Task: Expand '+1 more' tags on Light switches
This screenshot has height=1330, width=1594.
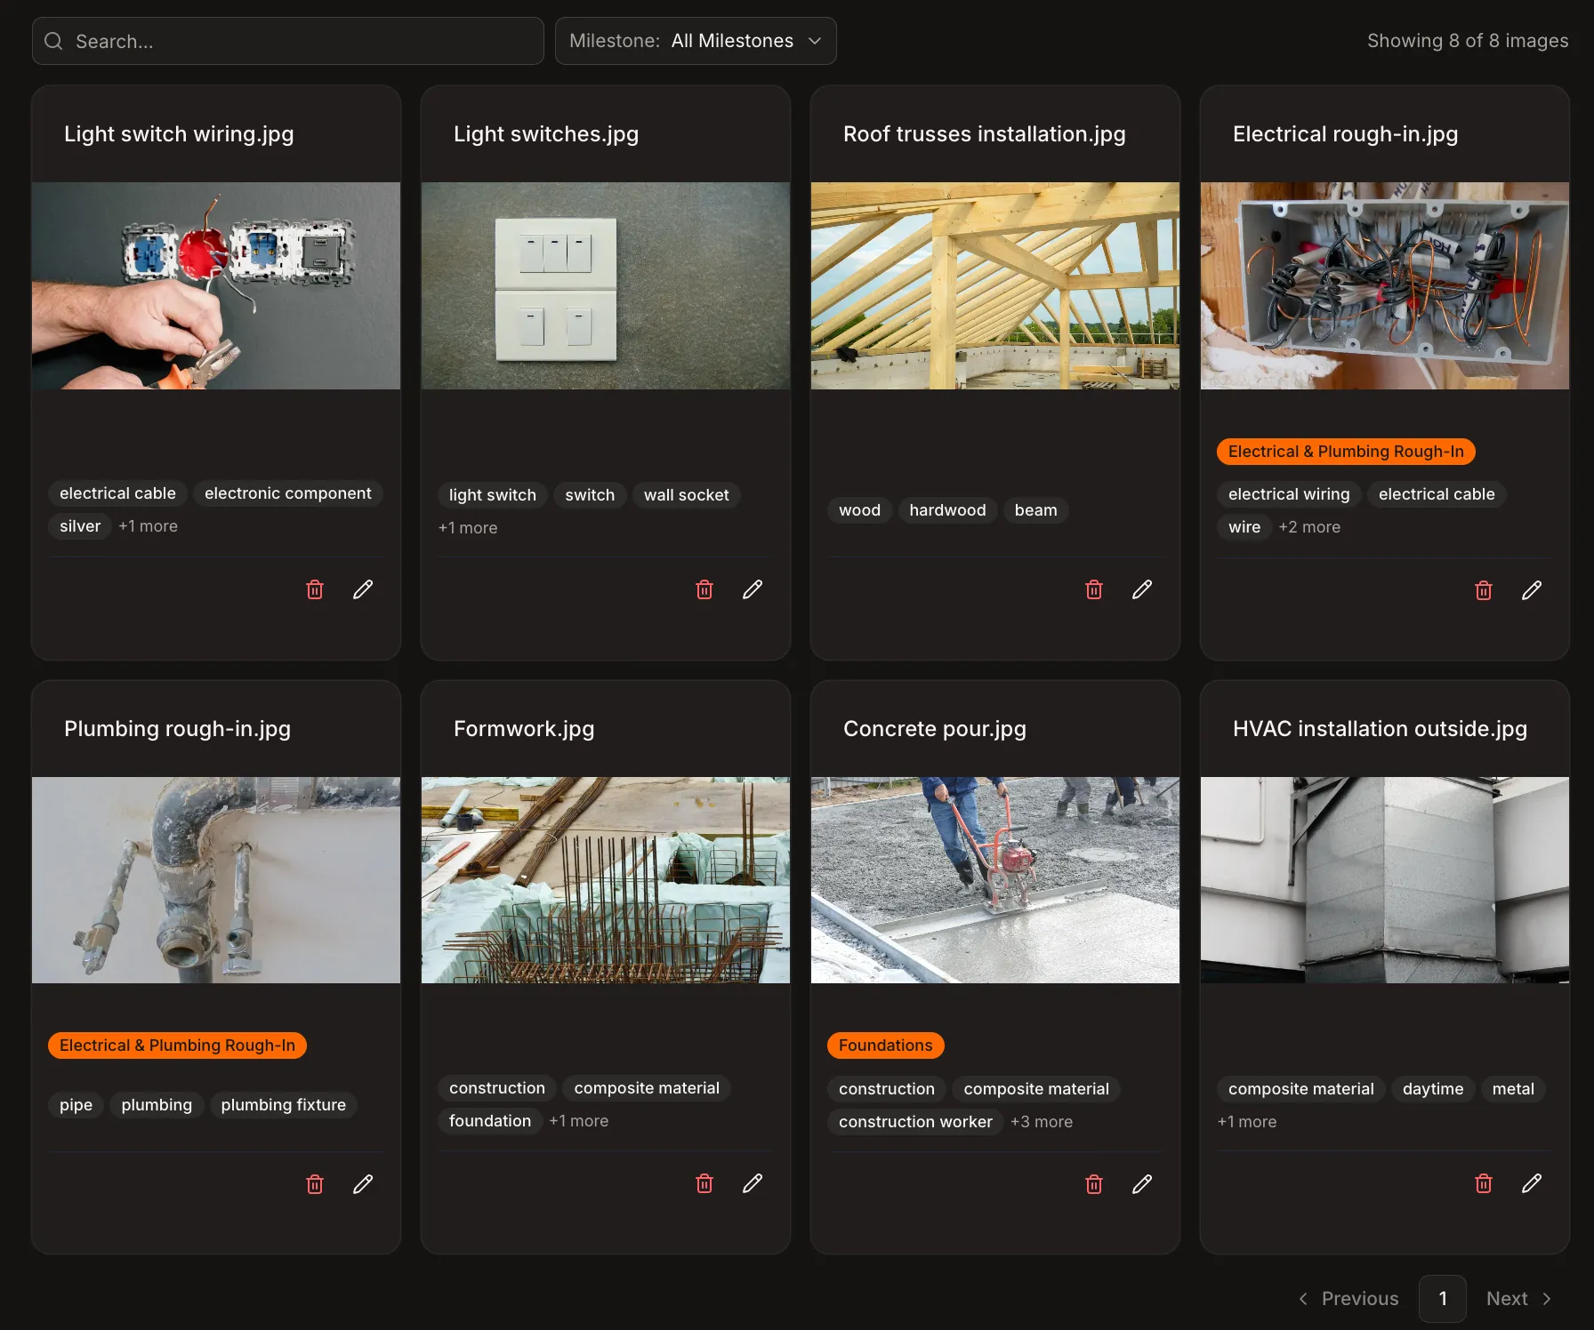Action: (468, 528)
